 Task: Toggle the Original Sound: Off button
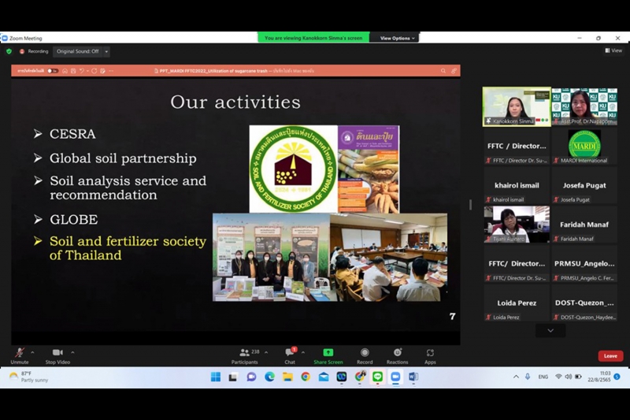click(x=77, y=51)
